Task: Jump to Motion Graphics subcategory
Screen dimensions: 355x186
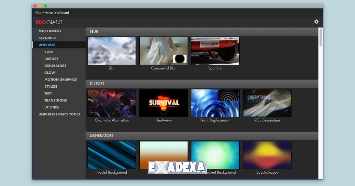Action: pos(60,80)
